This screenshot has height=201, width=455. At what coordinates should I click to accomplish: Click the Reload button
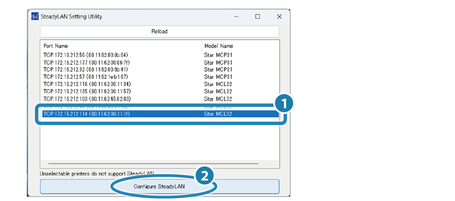(x=160, y=31)
